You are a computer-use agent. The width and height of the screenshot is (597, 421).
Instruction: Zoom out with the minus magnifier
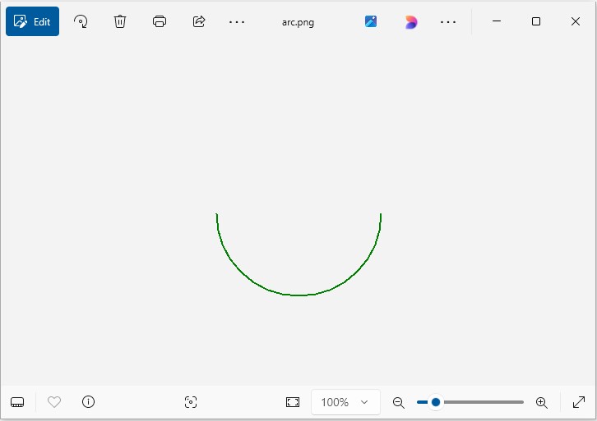[x=399, y=402]
